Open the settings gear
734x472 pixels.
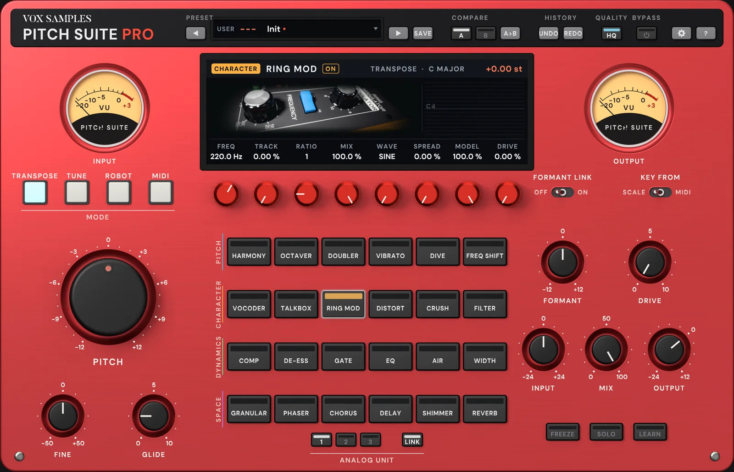pos(681,33)
